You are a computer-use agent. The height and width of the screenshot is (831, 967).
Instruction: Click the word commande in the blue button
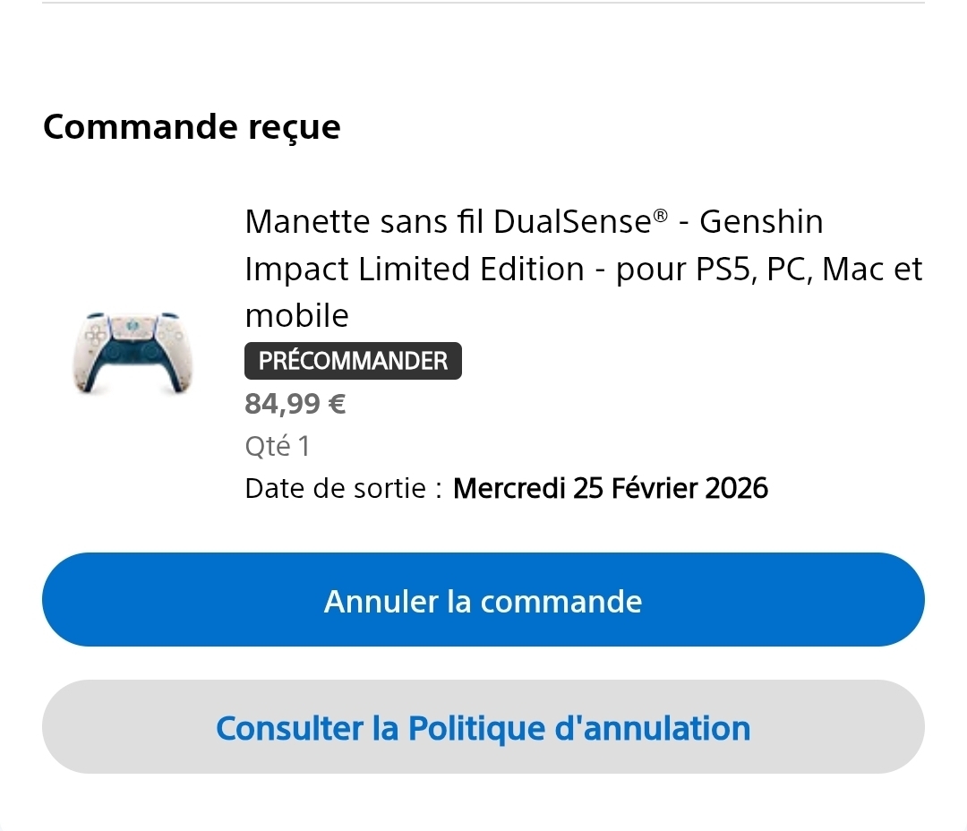(x=561, y=600)
